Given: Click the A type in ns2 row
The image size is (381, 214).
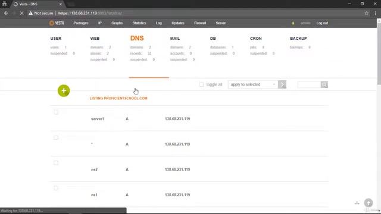Looking at the screenshot, I should pos(127,169).
